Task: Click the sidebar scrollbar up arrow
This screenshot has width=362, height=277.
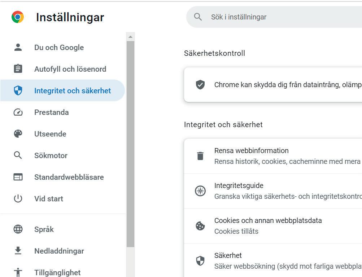Action: [130, 37]
